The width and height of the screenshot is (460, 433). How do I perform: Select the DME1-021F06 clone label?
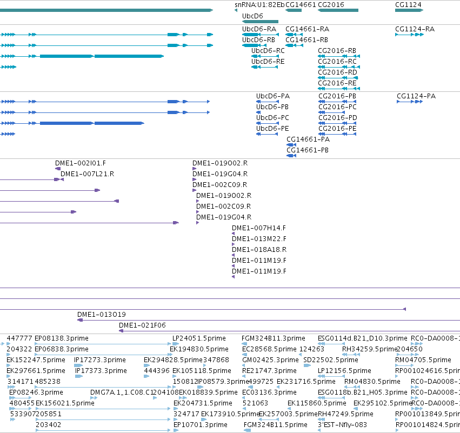click(x=142, y=325)
